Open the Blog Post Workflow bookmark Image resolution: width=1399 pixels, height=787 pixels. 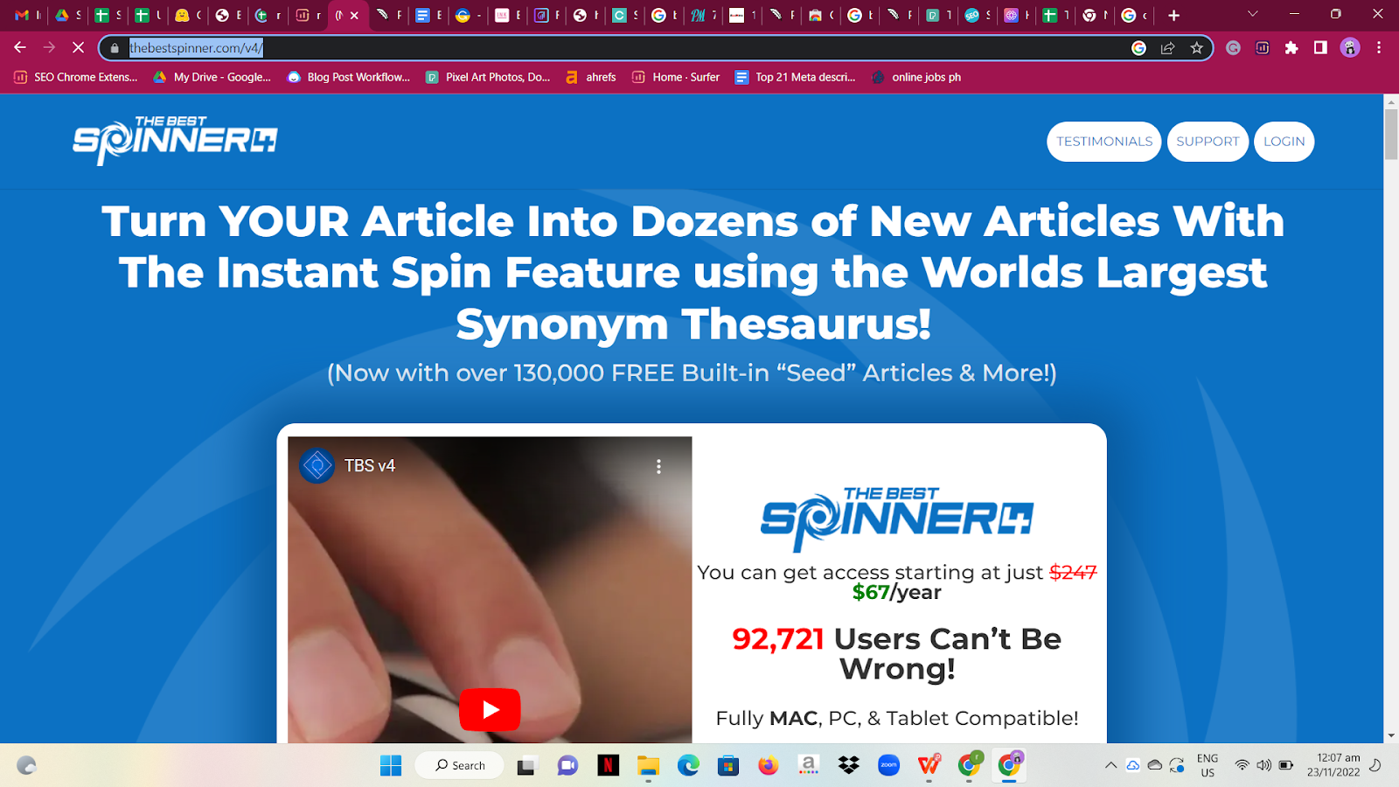click(349, 77)
